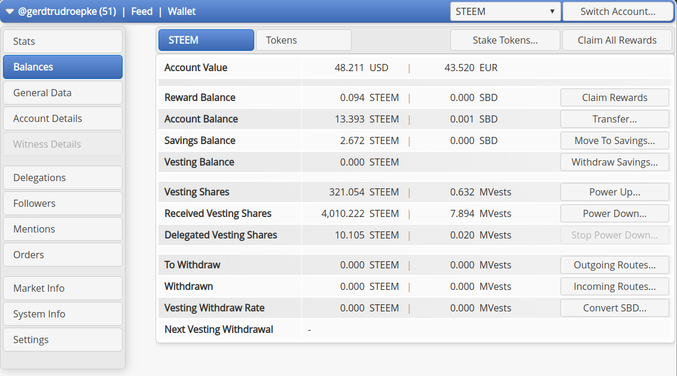Open the Transfer dialog
The height and width of the screenshot is (376, 677).
point(614,119)
